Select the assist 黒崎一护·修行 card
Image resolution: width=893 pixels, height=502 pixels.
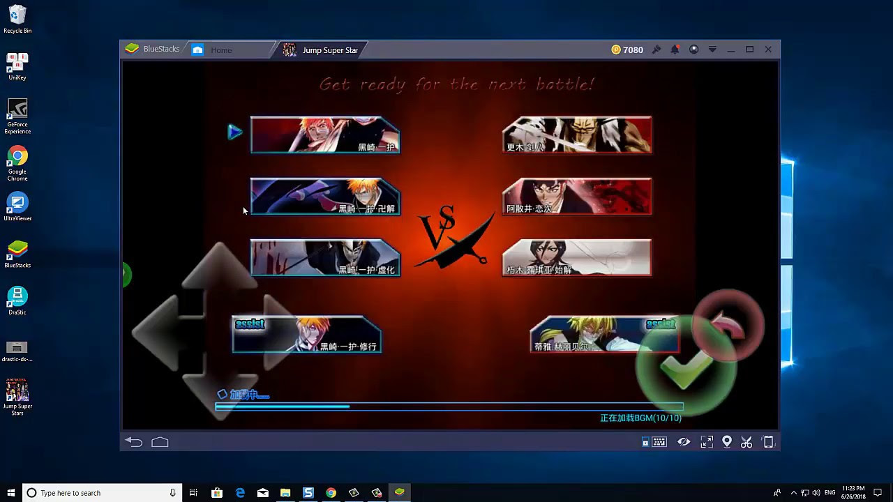307,335
